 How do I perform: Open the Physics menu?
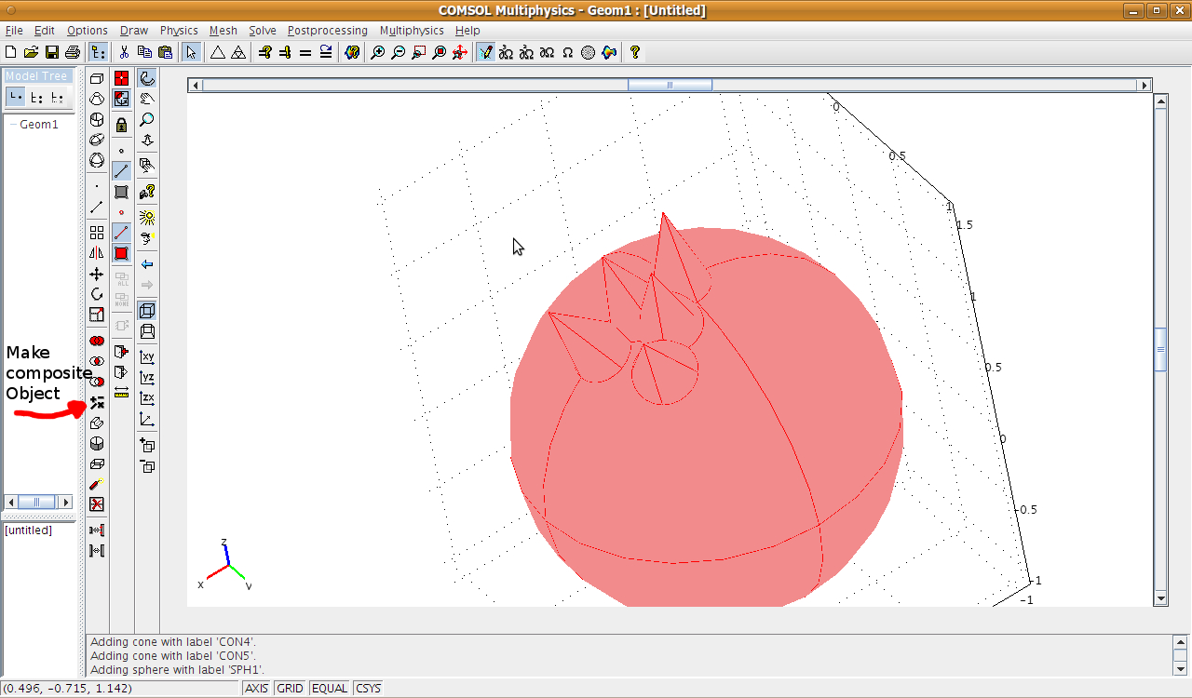click(179, 31)
